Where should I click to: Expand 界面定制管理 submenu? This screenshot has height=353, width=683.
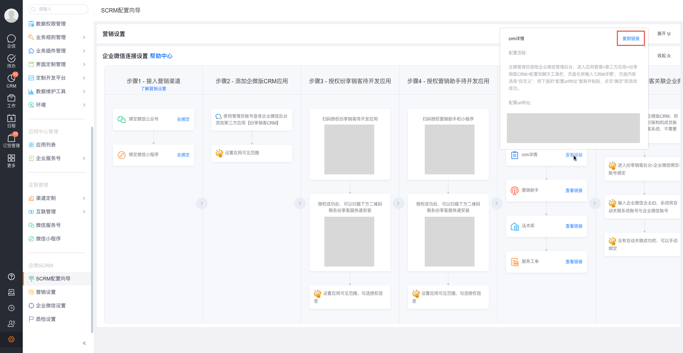[84, 64]
